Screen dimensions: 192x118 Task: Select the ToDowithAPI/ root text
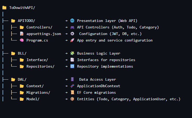pyautogui.click(x=22, y=8)
